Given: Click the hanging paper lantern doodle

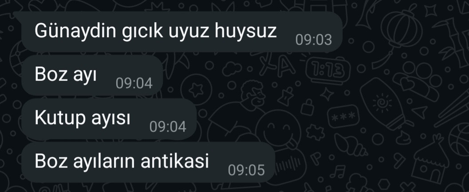Looking at the screenshot, I should [398, 30].
